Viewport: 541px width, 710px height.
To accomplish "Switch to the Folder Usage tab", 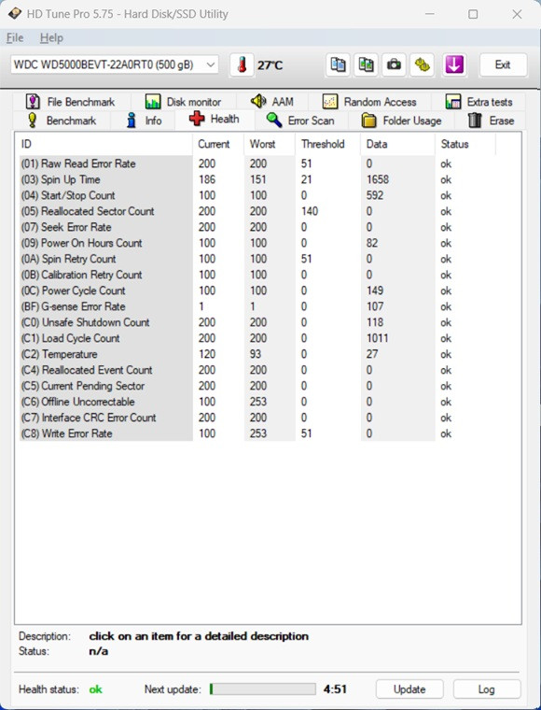I will click(x=401, y=121).
